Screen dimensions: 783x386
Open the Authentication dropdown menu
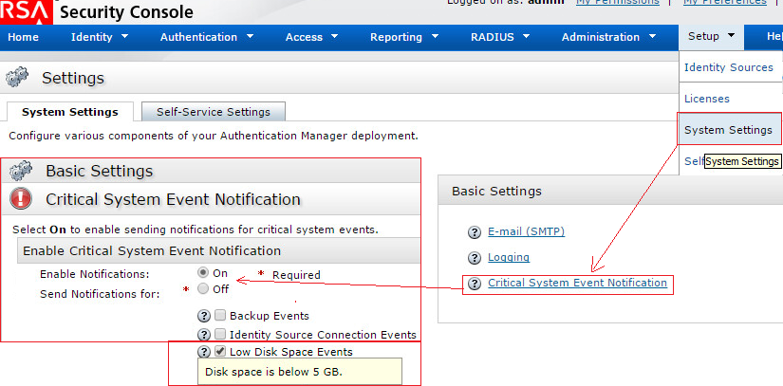(x=207, y=37)
